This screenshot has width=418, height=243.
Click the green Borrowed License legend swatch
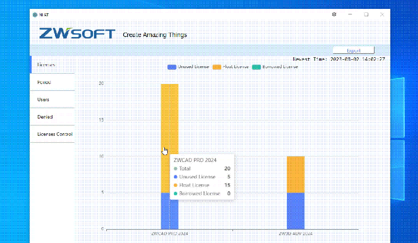point(256,67)
